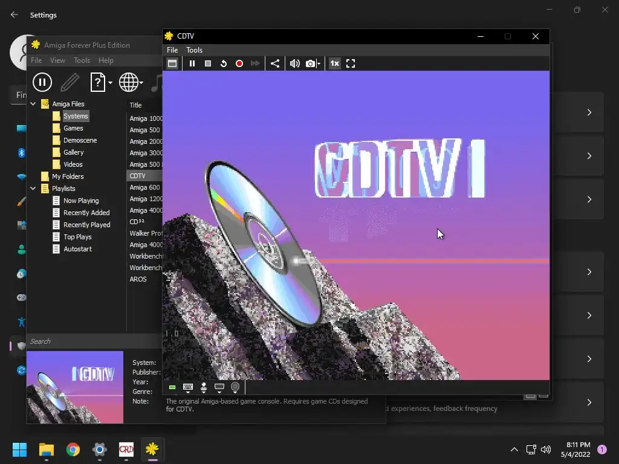The image size is (619, 464).
Task: Open Tools menu in Amiga Forever window
Action: pos(82,60)
